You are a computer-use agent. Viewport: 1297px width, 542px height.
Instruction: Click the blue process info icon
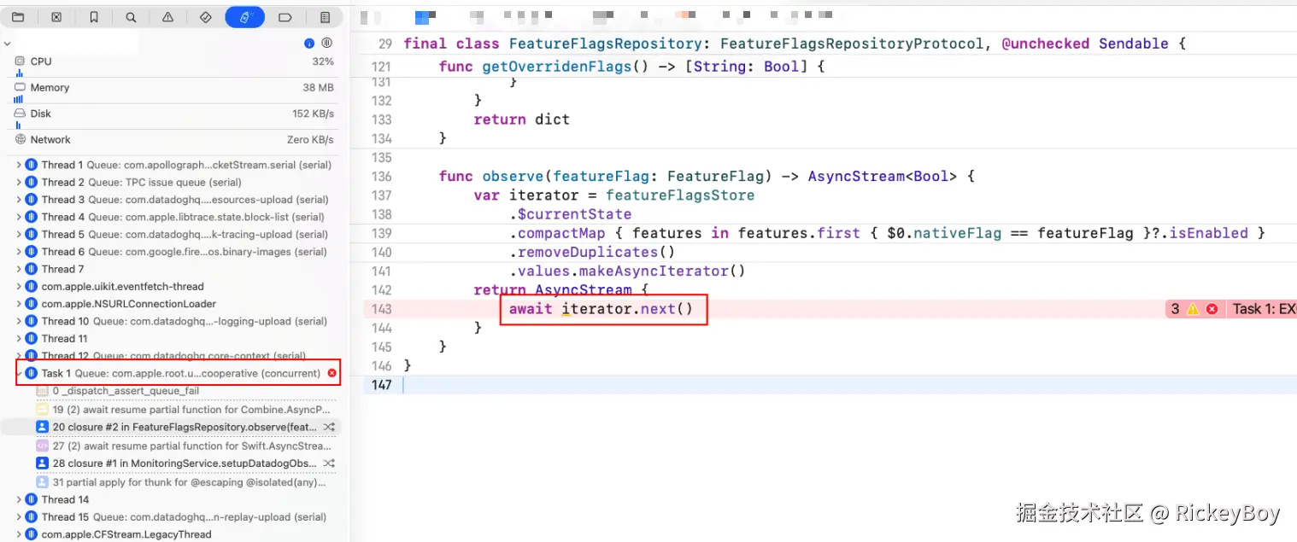click(x=309, y=44)
